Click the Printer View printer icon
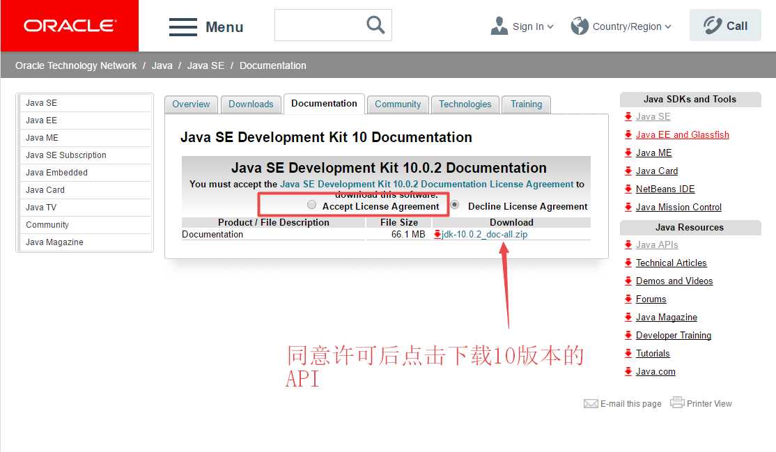This screenshot has width=776, height=452. click(x=677, y=402)
